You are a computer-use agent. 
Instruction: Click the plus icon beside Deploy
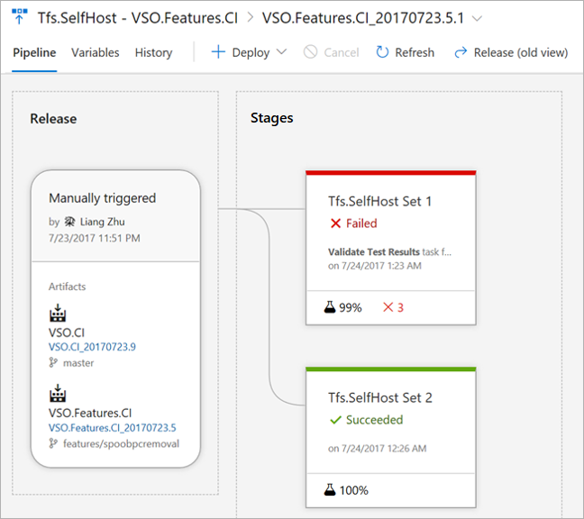[x=218, y=52]
